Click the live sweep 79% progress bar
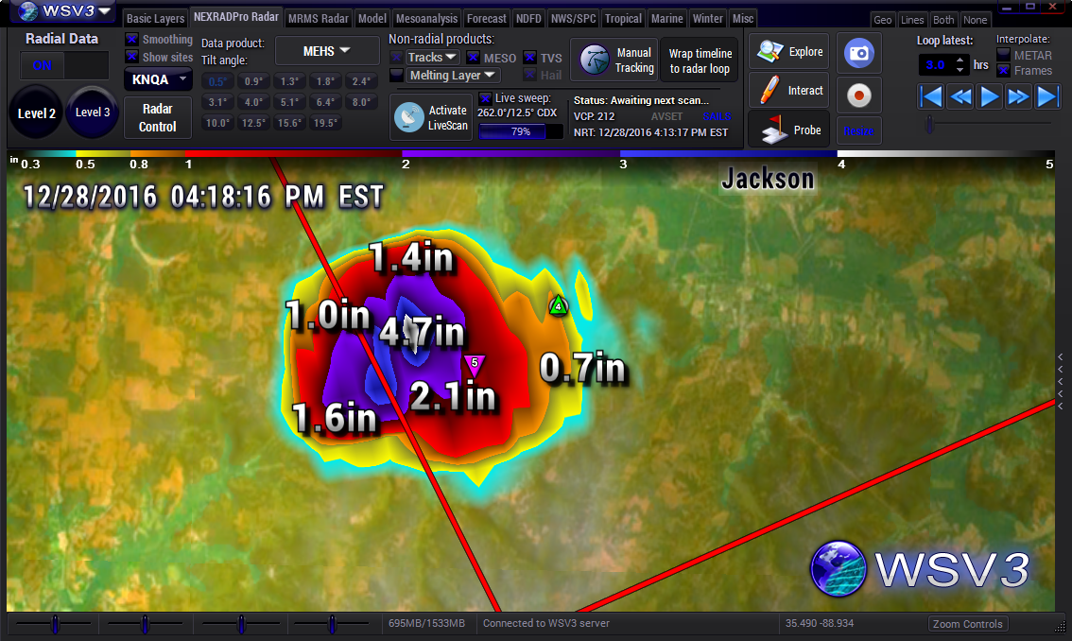 coord(520,131)
